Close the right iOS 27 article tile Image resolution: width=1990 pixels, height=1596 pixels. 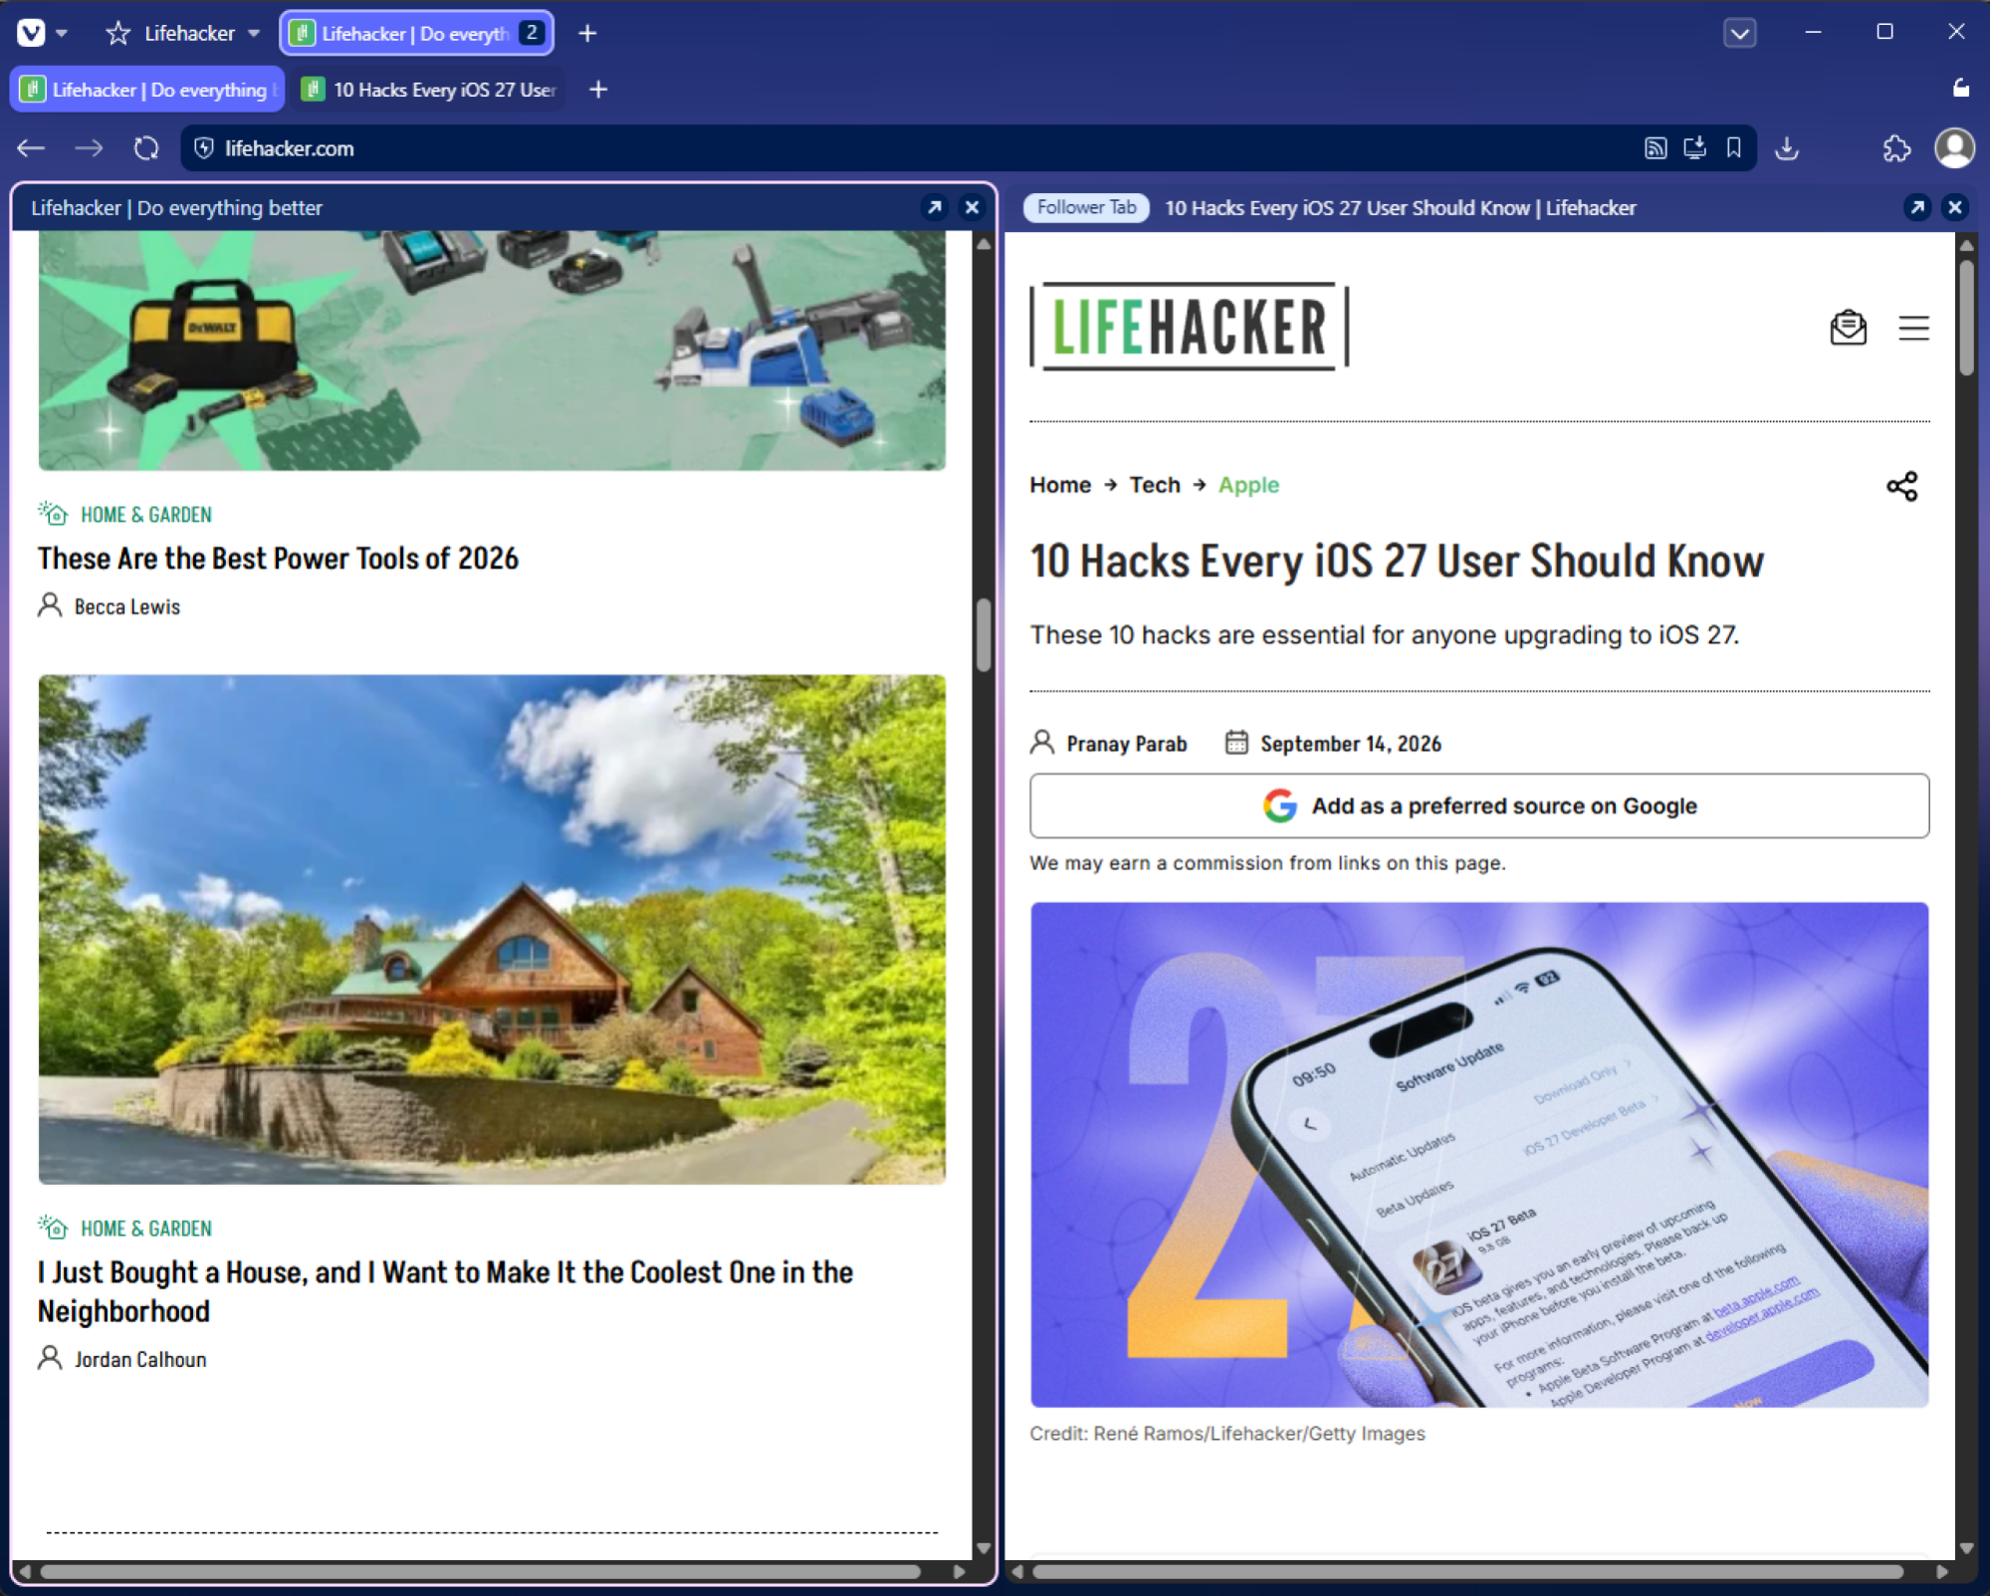pyautogui.click(x=1954, y=207)
